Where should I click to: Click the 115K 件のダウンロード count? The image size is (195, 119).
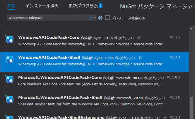pyautogui.click(x=123, y=58)
